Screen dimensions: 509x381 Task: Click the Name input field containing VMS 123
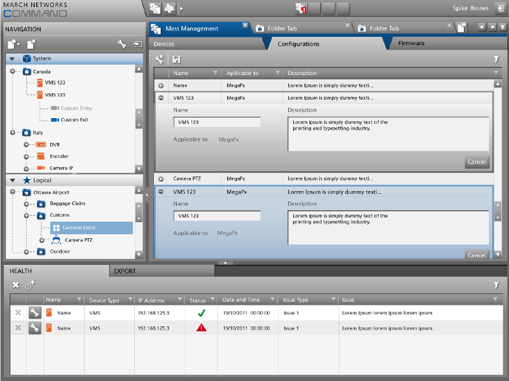point(217,122)
